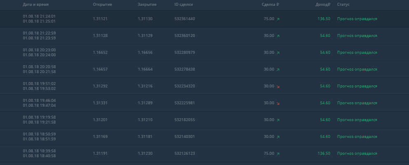Image resolution: width=409 pixels, height=165 pixels.
Task: Click the 'Открытие' column header
Action: 103,5
